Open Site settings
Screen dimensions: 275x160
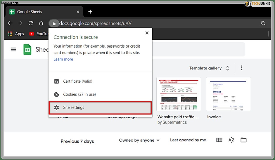coord(100,108)
